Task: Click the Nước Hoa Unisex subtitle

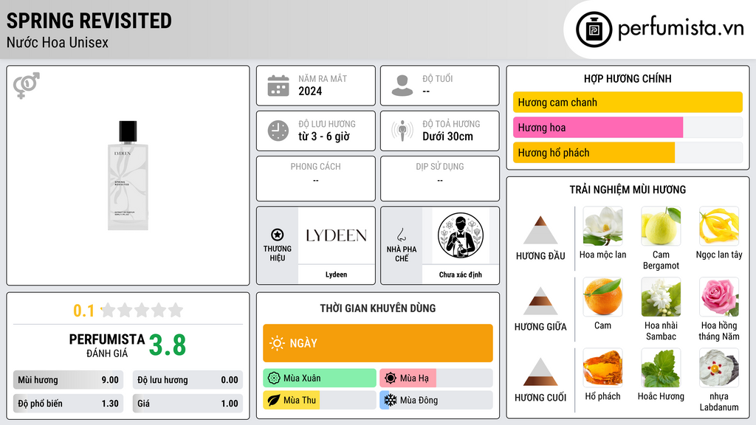Action: [58, 42]
